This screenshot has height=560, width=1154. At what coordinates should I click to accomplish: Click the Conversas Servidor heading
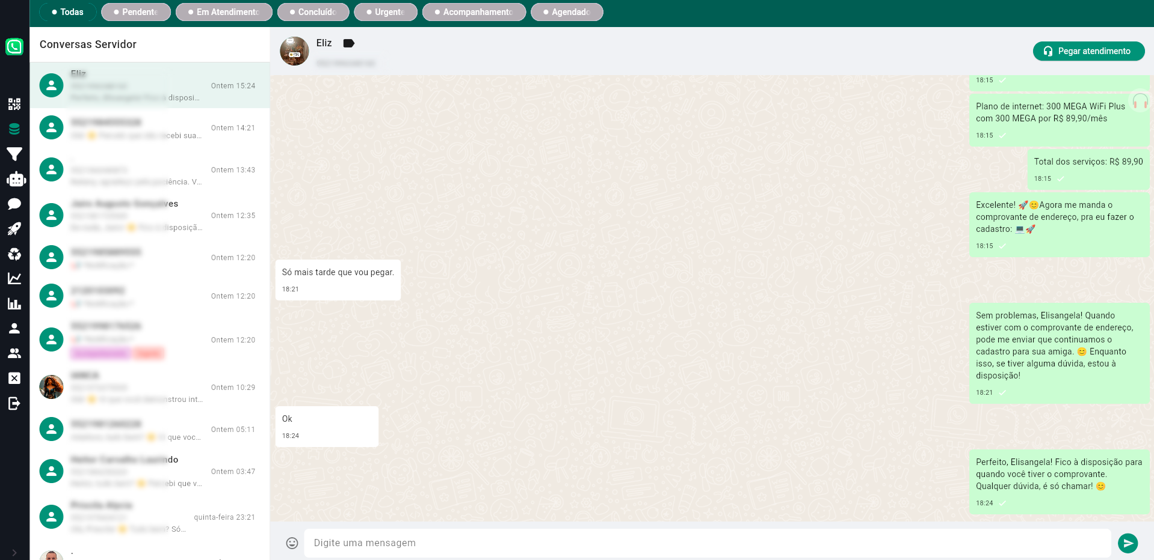click(x=88, y=44)
